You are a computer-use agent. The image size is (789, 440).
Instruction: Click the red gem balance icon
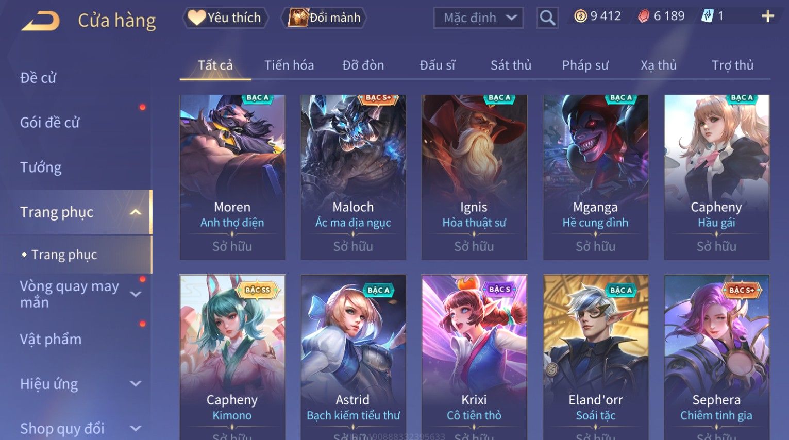click(644, 16)
